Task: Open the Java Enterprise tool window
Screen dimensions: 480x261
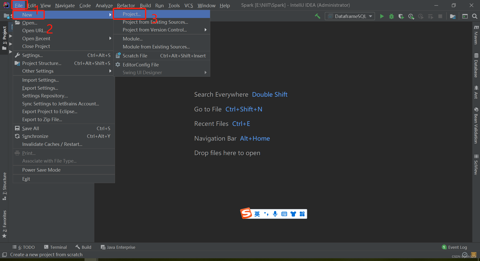Action: tap(118, 247)
